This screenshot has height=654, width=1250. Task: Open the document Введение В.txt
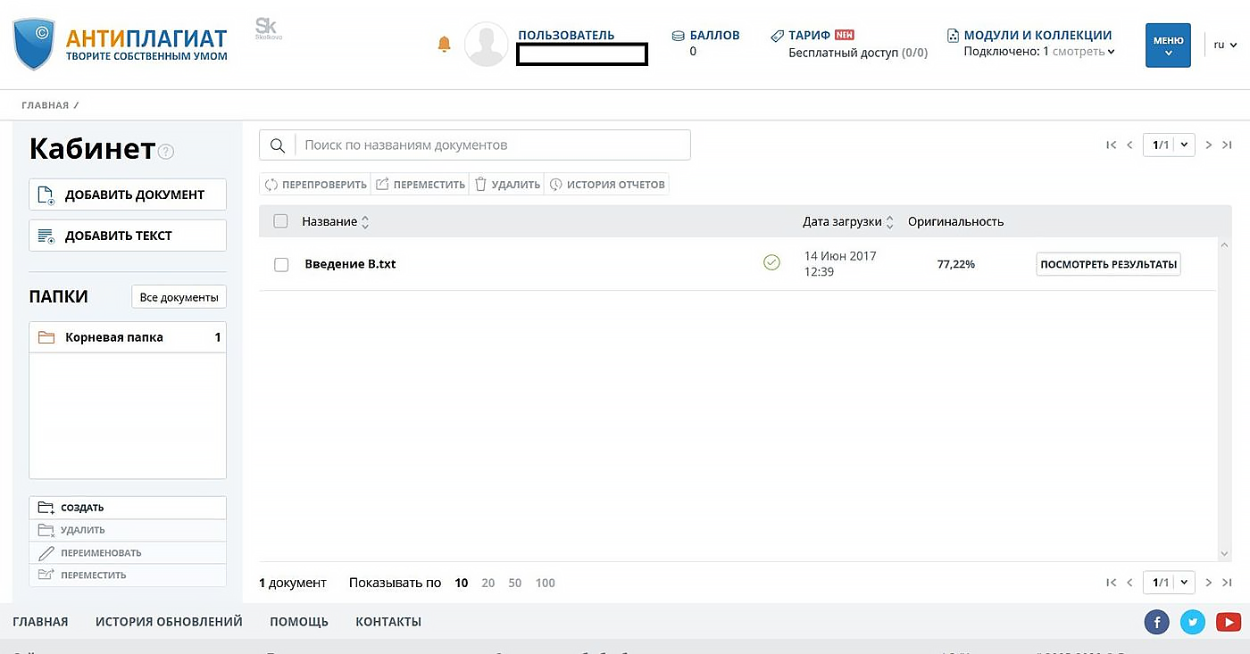click(x=350, y=264)
